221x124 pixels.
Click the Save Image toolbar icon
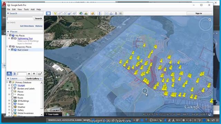(x=116, y=13)
